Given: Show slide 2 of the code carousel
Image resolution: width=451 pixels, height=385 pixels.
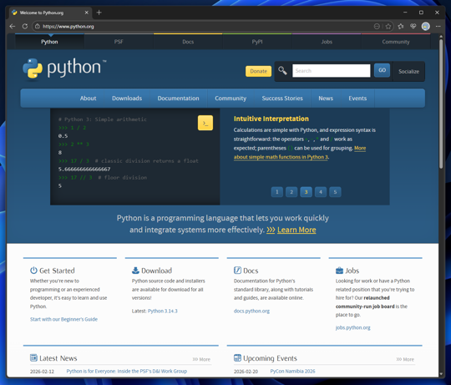Looking at the screenshot, I should (291, 192).
